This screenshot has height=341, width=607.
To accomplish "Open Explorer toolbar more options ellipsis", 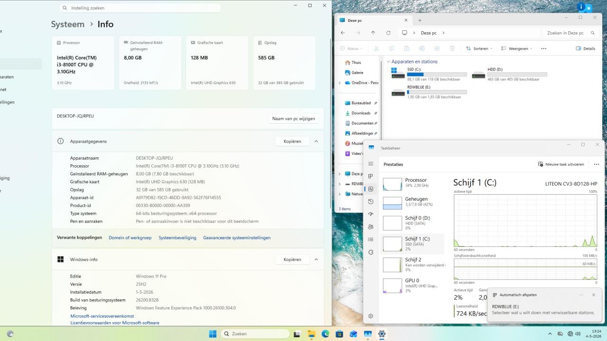I will click(543, 48).
